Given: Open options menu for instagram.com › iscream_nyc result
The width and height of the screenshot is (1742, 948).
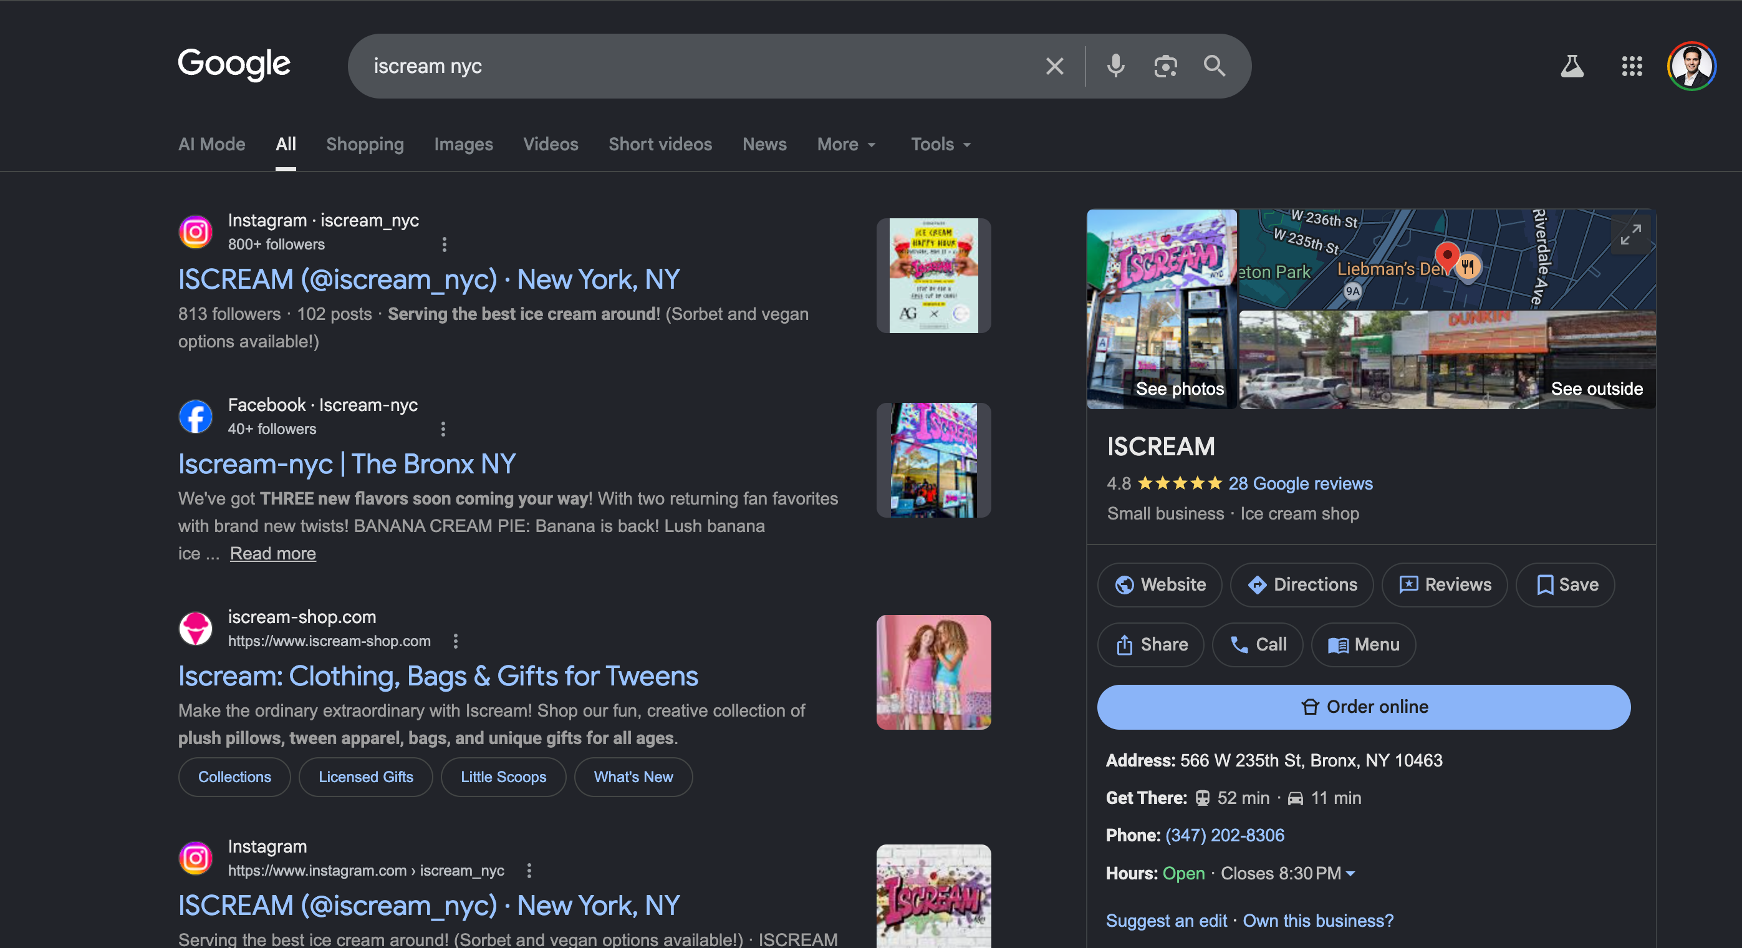Looking at the screenshot, I should (529, 870).
